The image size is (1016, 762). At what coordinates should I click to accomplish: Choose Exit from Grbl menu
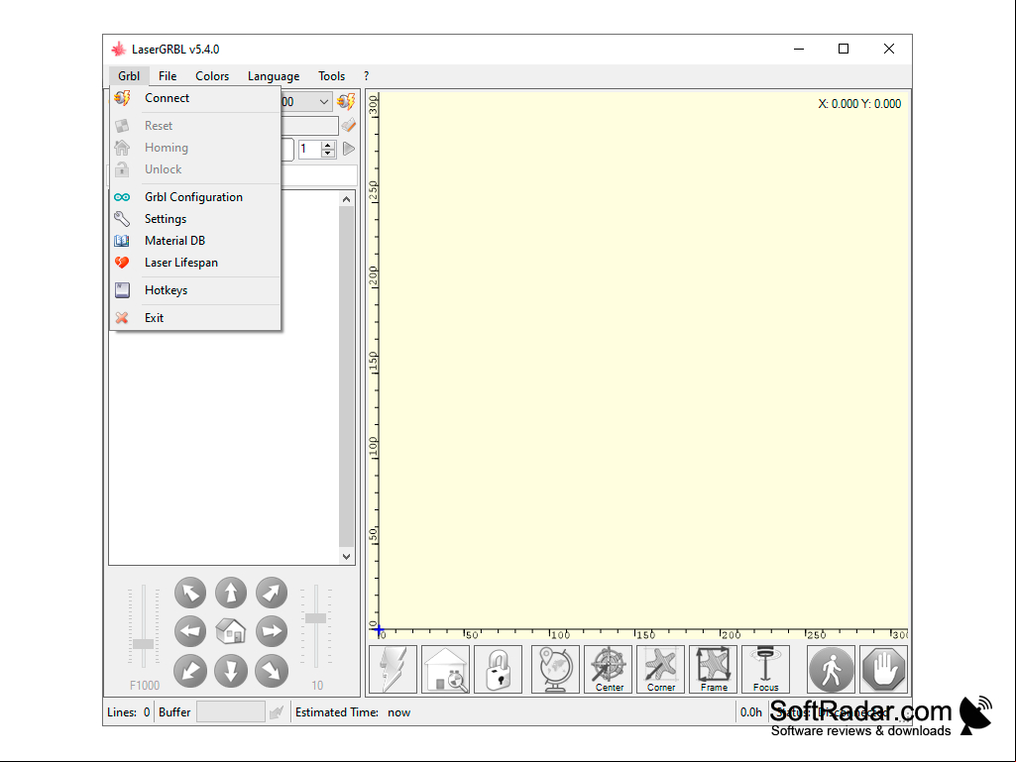tap(195, 317)
